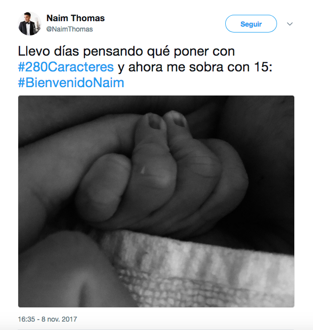Open the #BienvenidoNaim hashtag

[71, 82]
